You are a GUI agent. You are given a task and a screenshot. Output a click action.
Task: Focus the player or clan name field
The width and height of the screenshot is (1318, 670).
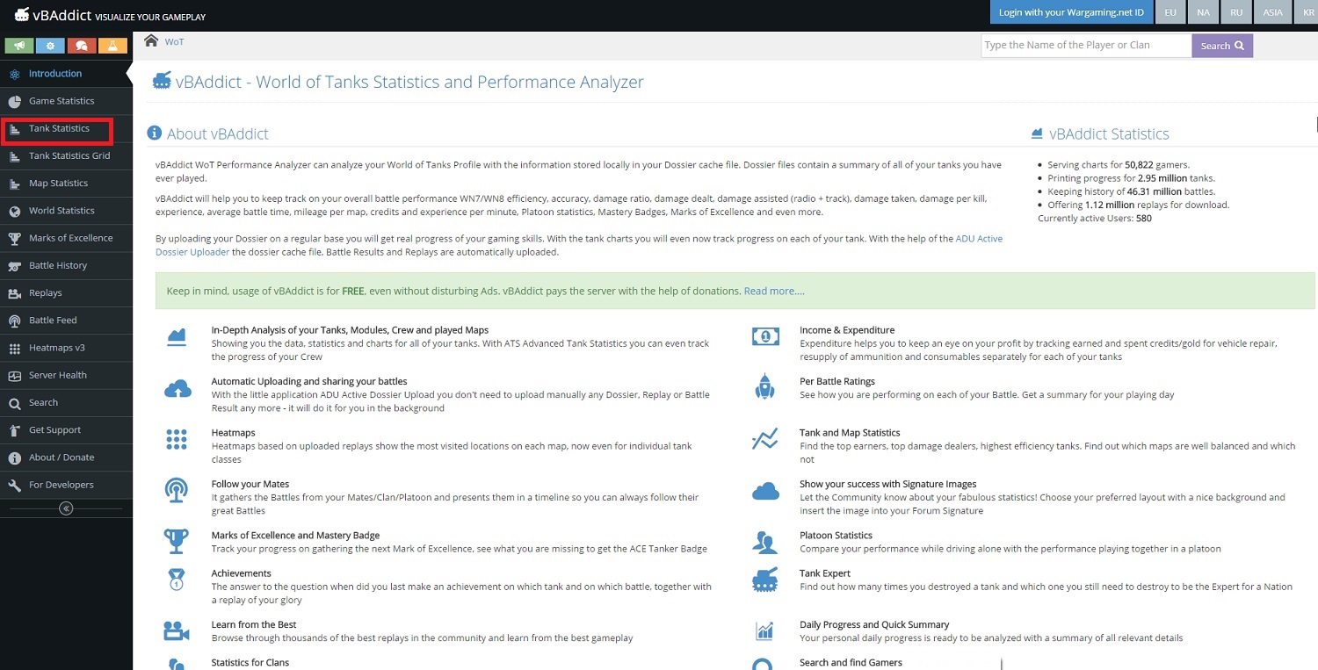(x=1085, y=46)
